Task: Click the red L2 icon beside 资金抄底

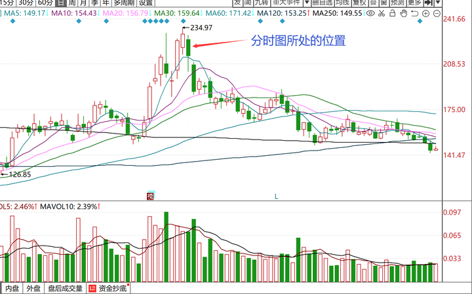Action: [92, 289]
